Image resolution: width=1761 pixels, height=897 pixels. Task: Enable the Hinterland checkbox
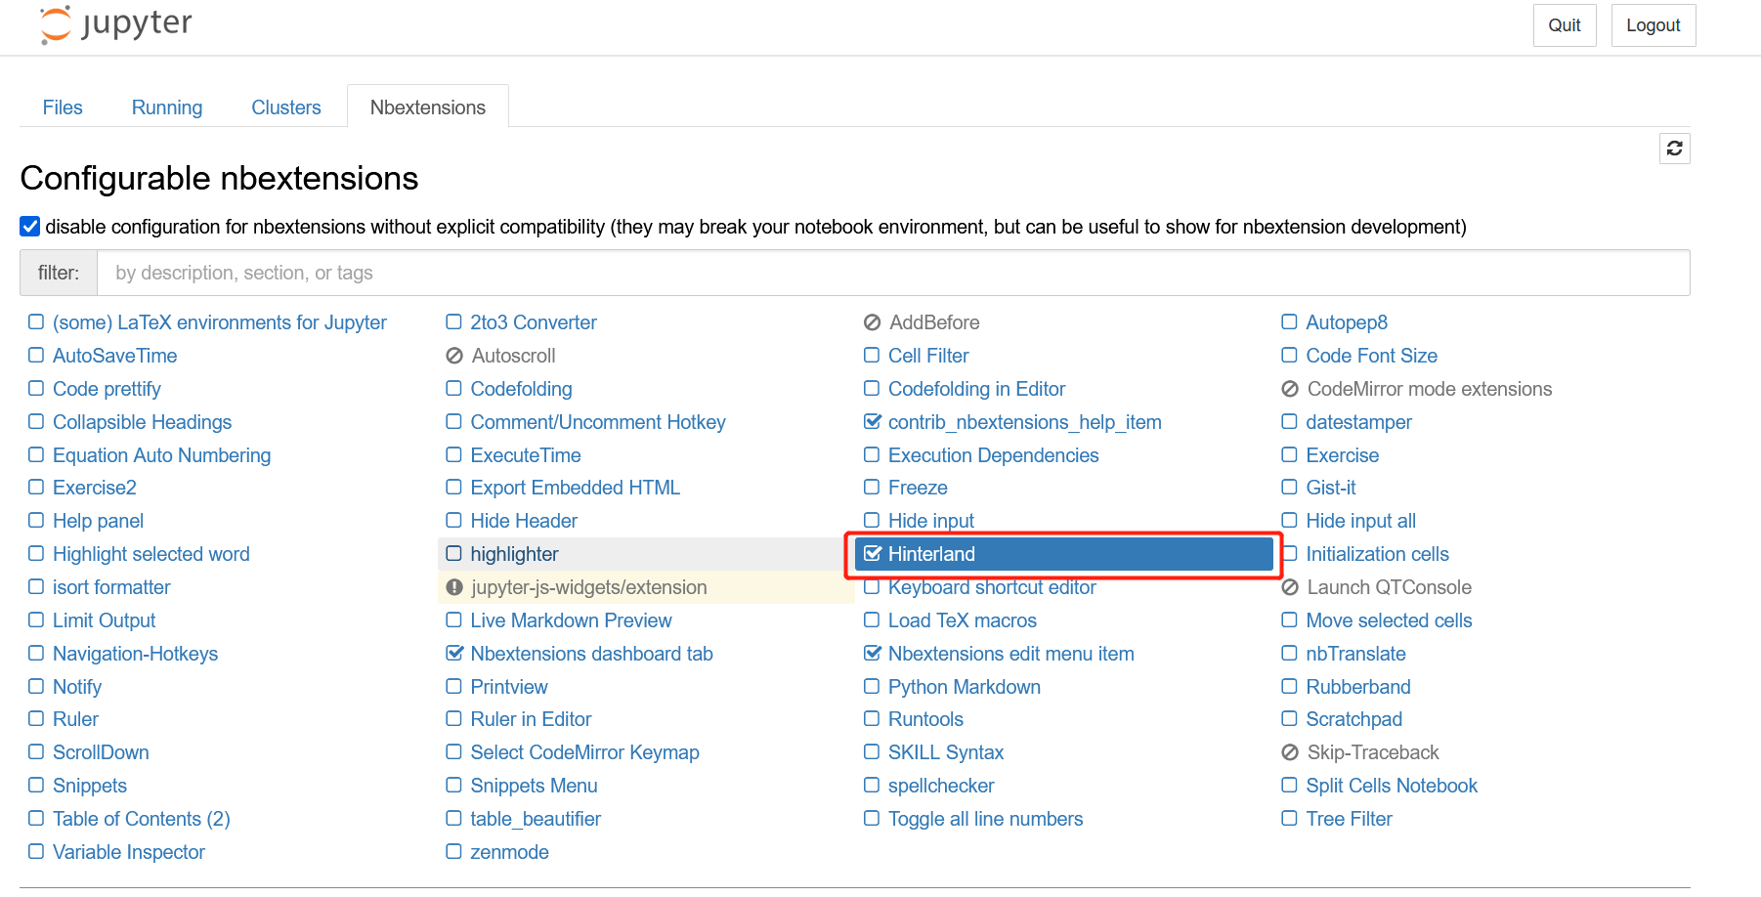click(873, 554)
